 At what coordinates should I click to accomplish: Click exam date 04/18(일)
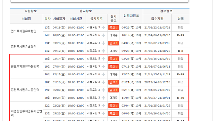click(59, 28)
